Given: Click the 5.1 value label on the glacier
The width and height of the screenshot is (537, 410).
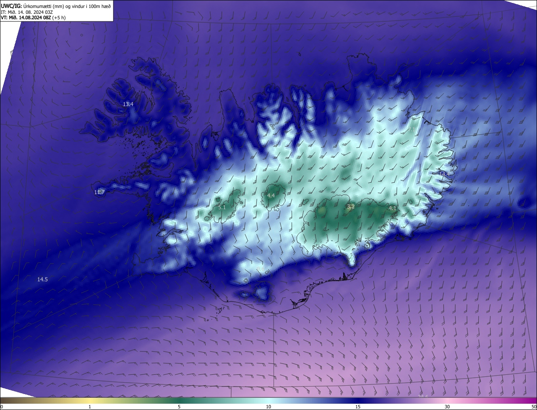Looking at the screenshot, I should (222, 207).
